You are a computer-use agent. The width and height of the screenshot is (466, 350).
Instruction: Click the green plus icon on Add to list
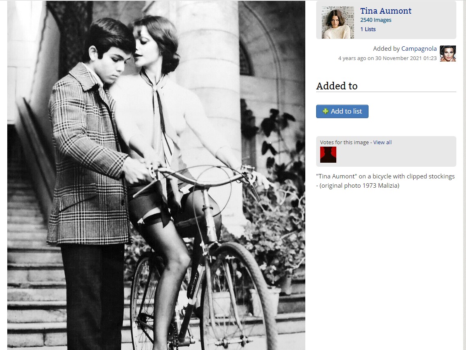[325, 112]
